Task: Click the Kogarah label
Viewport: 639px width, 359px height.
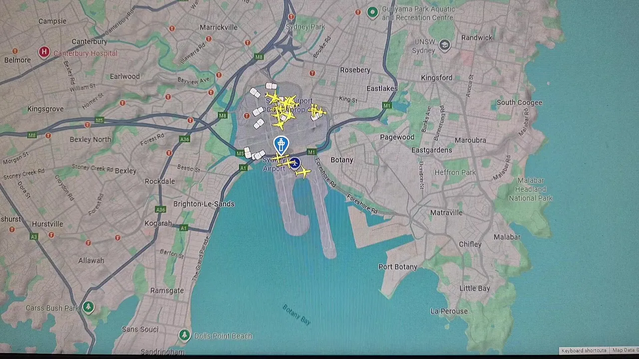Action: coord(158,223)
